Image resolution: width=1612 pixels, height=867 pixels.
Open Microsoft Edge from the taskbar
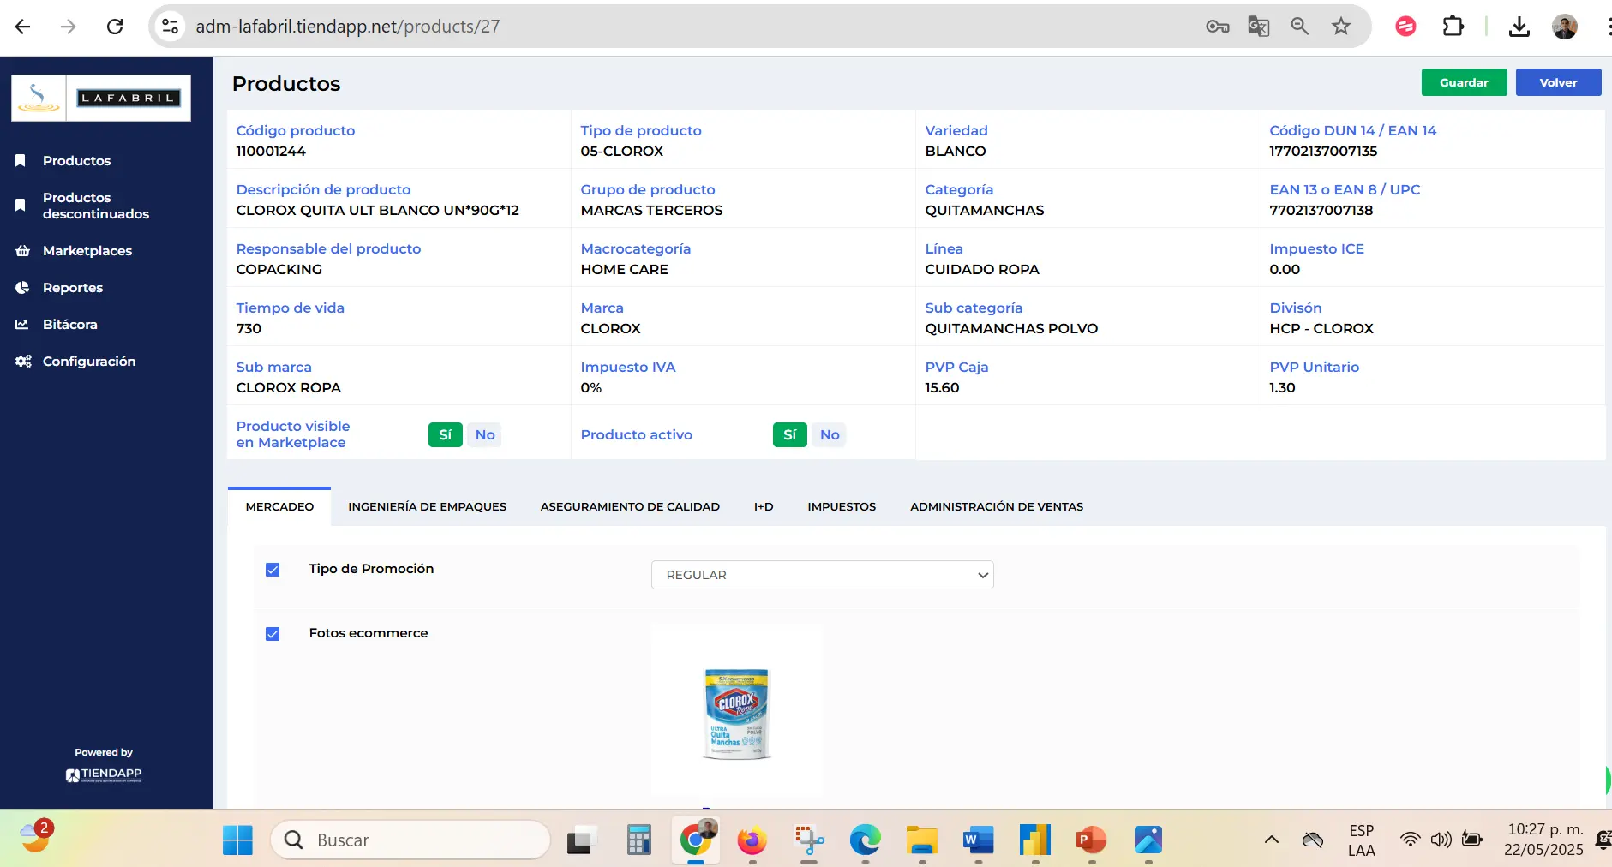tap(865, 840)
